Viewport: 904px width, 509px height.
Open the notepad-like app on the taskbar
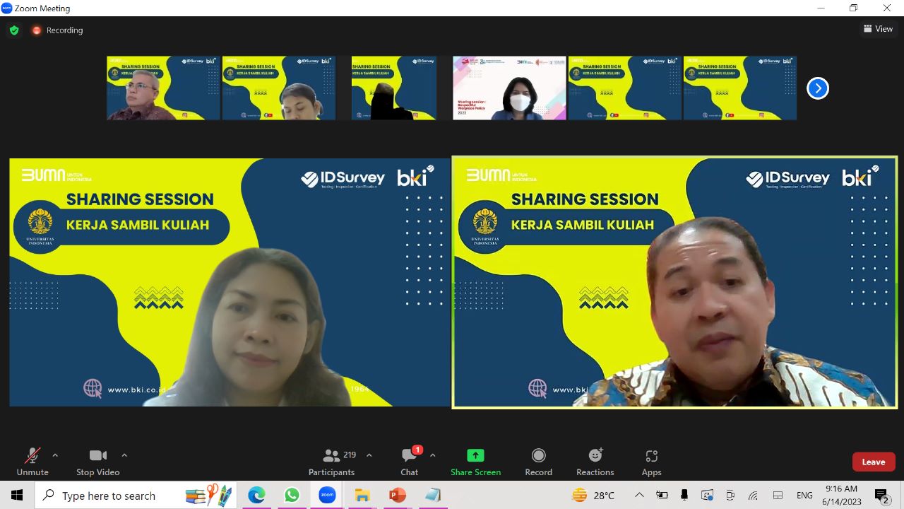[x=433, y=496]
